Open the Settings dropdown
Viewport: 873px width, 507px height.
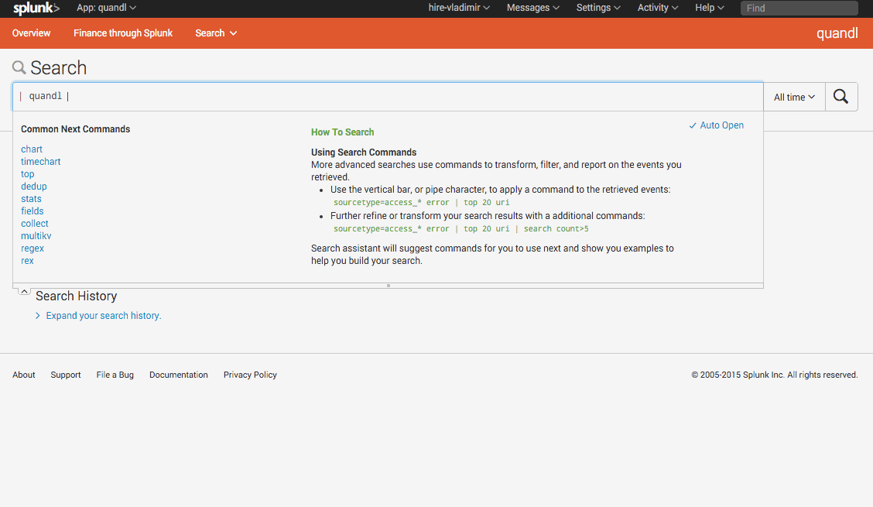(x=598, y=8)
